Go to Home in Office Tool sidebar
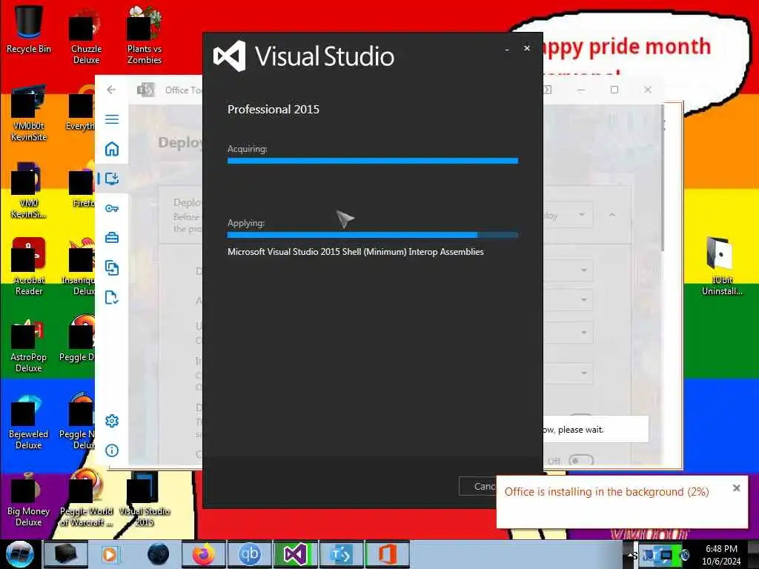Screen dimensions: 759x569 tap(112, 148)
